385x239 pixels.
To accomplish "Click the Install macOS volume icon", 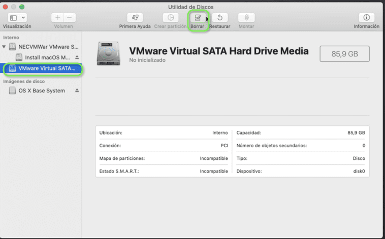I will coord(19,57).
